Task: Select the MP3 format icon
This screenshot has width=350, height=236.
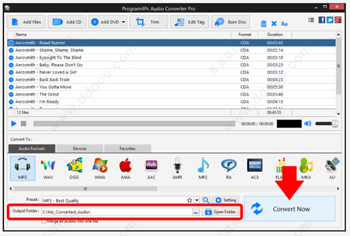Action: 23,168
